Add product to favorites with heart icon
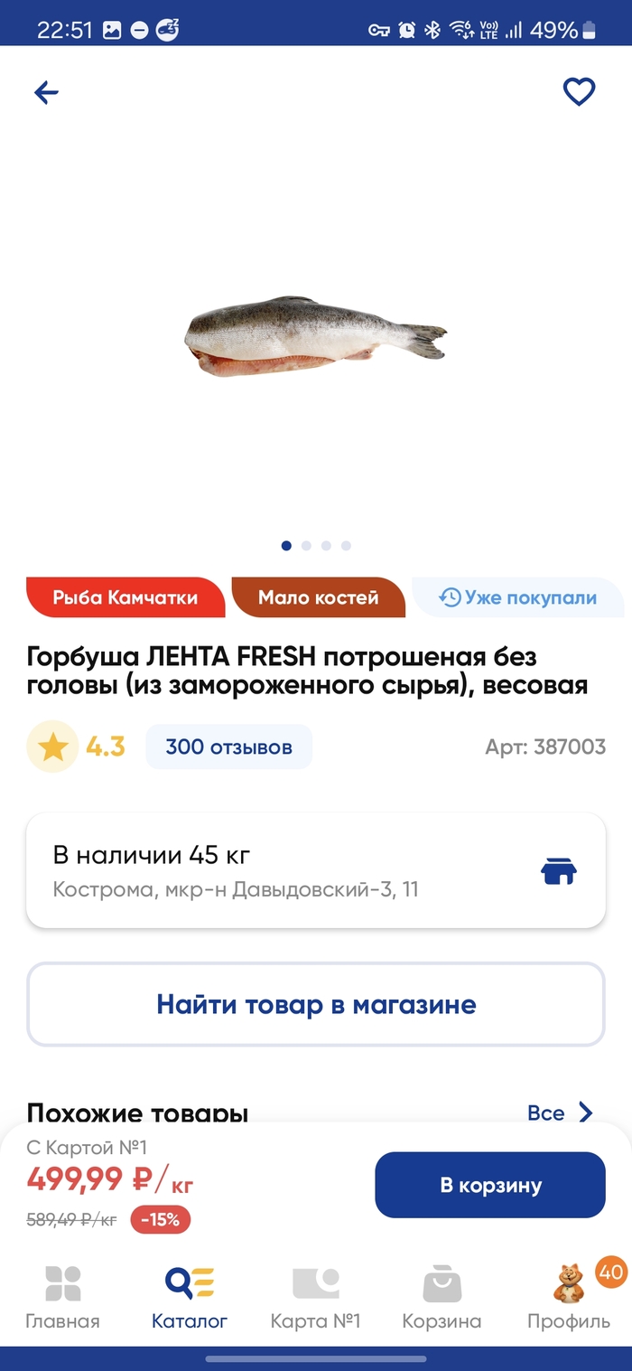 [579, 92]
